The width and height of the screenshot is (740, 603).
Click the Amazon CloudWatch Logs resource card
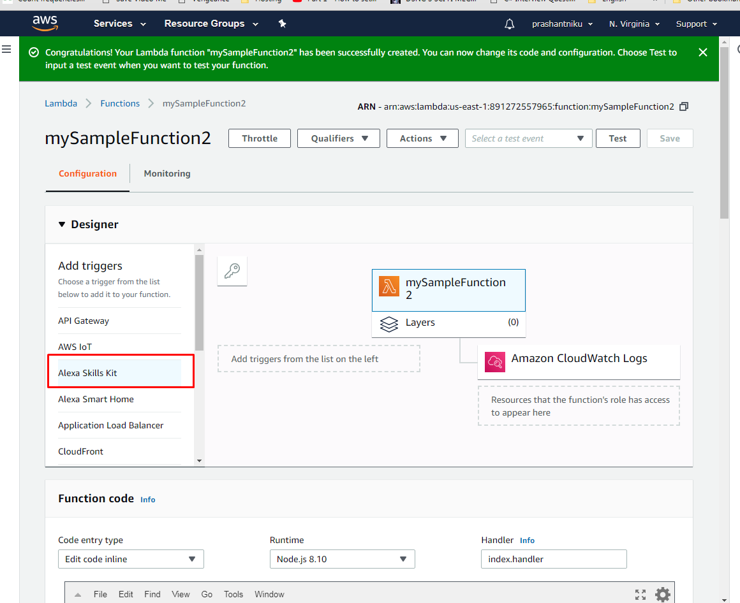pos(579,361)
